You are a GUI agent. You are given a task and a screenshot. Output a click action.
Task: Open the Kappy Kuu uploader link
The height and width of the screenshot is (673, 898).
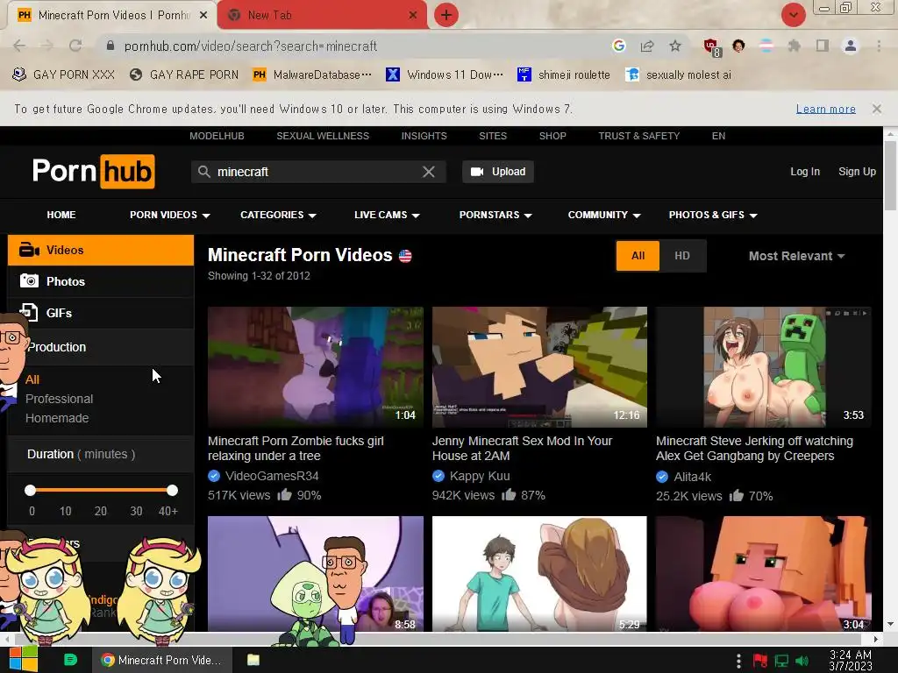coord(480,476)
